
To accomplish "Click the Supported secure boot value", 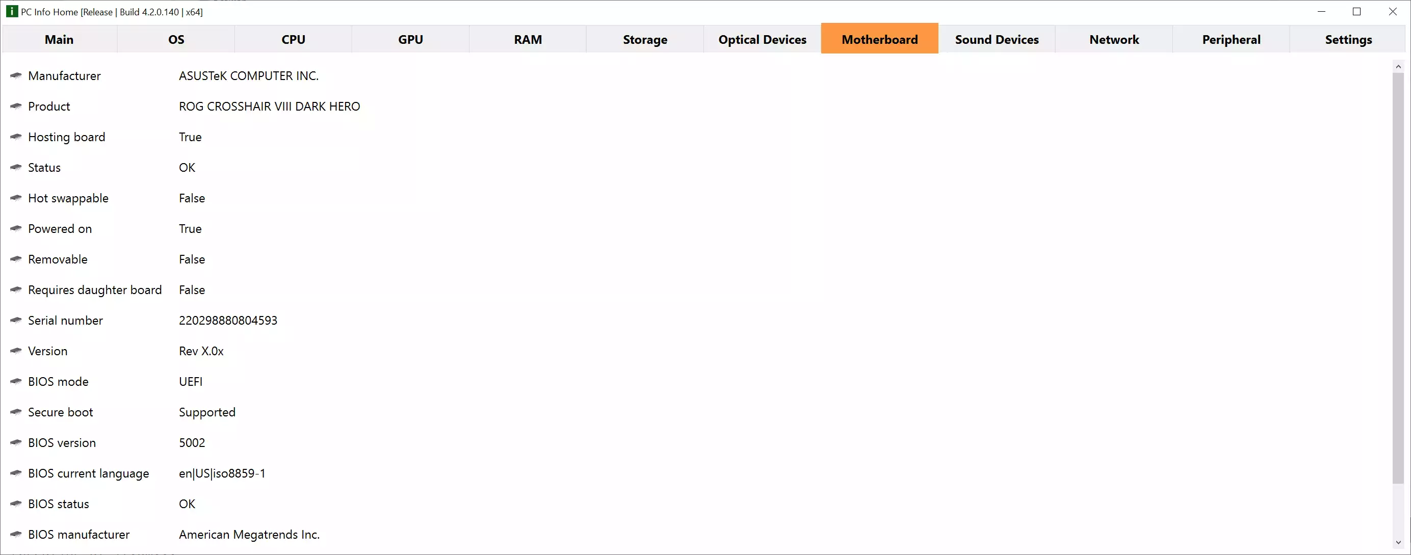I will point(207,412).
